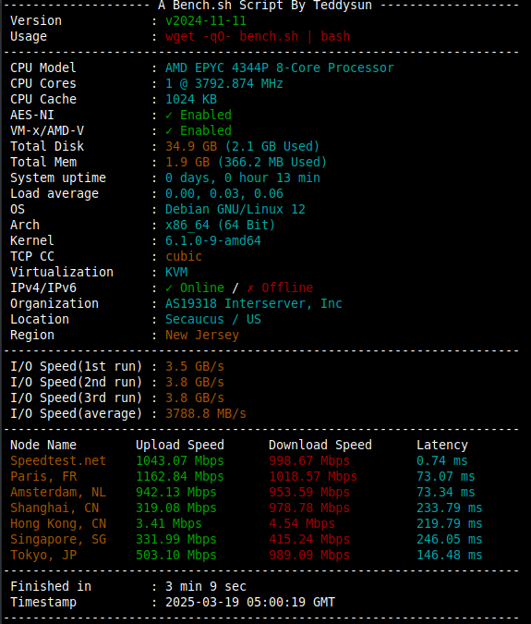Click the Latency column header
Viewport: 531px width, 624px height.
442,445
